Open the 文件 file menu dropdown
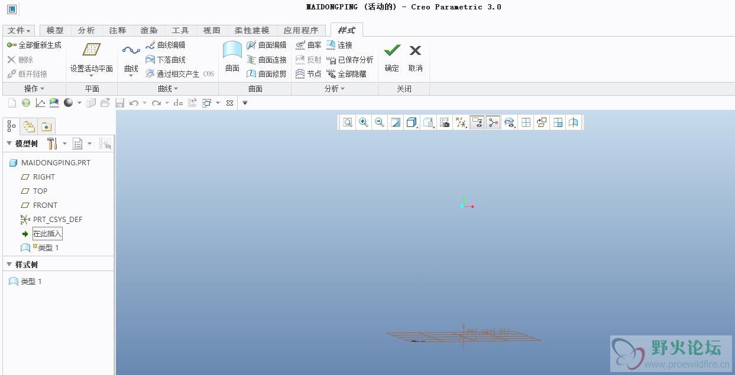The image size is (735, 375). 20,30
